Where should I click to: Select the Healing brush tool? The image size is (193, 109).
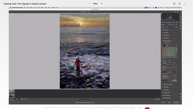click(x=180, y=19)
